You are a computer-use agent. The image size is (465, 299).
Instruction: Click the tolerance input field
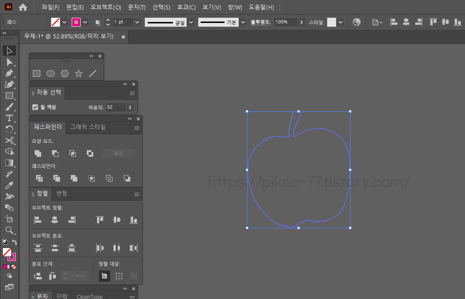(116, 107)
